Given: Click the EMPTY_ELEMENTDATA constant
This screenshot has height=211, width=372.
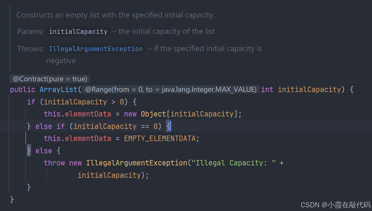Looking at the screenshot, I should point(160,139).
